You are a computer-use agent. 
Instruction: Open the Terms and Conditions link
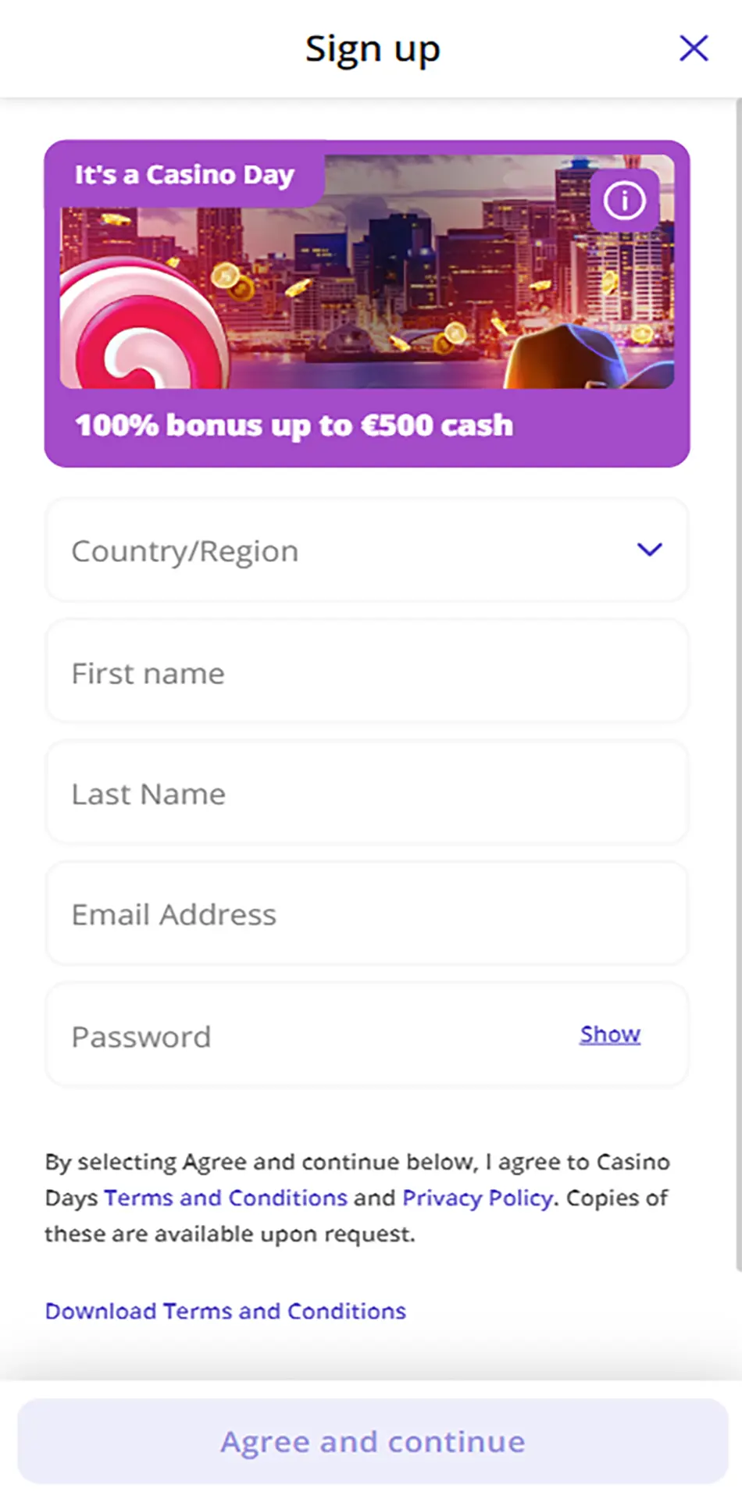[225, 1198]
